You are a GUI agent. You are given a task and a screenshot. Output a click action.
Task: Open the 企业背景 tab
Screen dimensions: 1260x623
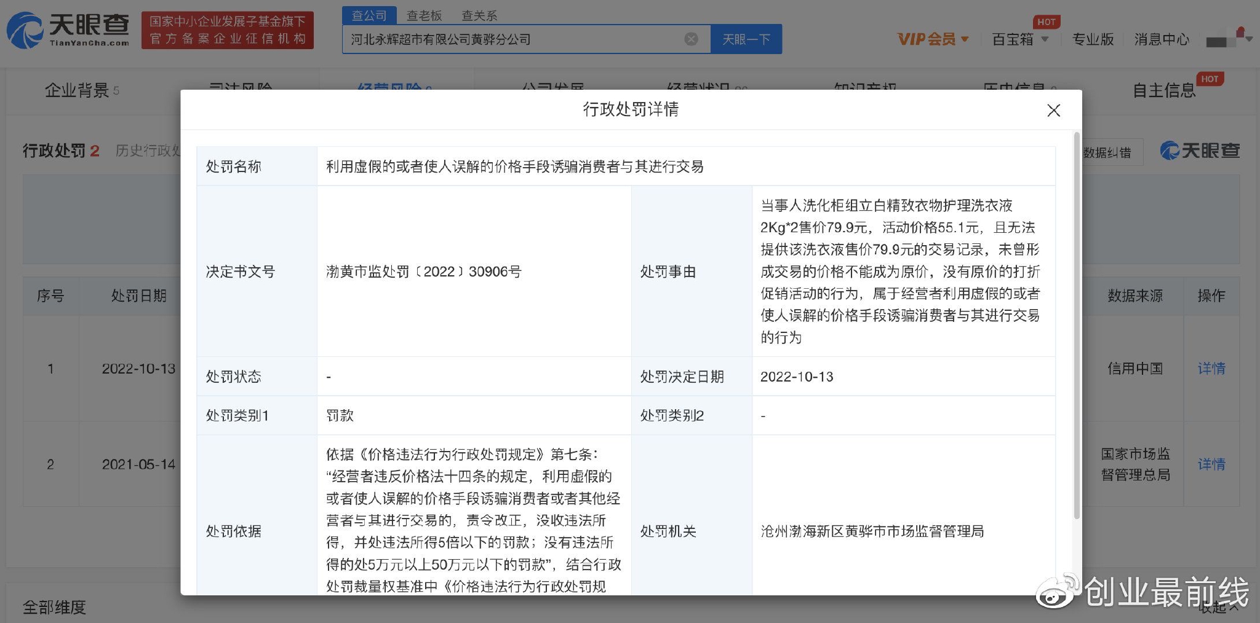coord(82,90)
